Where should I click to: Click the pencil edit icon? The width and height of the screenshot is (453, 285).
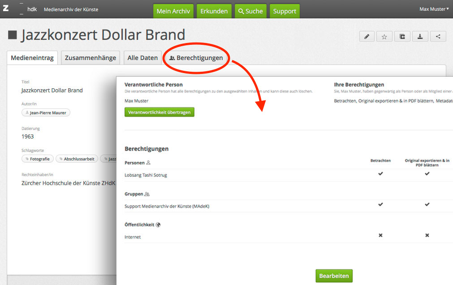[x=367, y=37]
